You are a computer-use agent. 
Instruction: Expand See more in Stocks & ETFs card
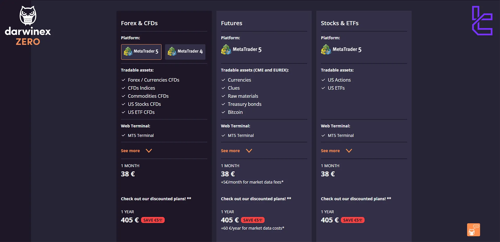pyautogui.click(x=336, y=151)
